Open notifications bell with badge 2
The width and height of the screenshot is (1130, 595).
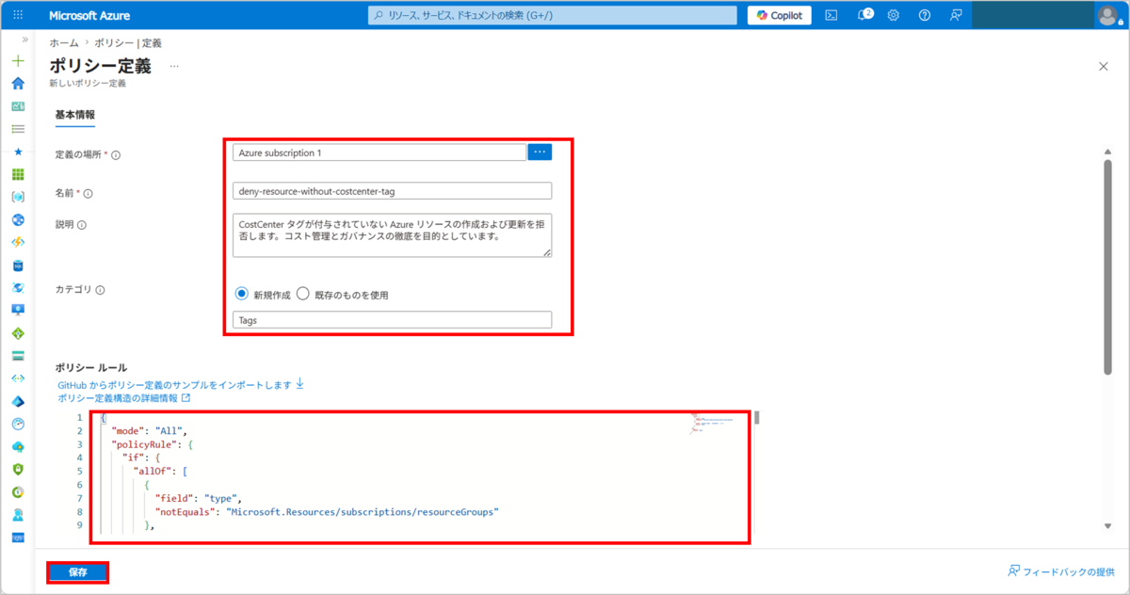[x=864, y=15]
